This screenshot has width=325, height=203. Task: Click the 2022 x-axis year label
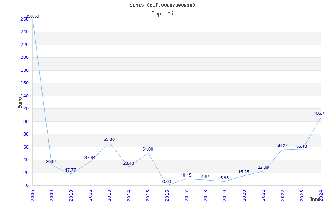pos(282,196)
